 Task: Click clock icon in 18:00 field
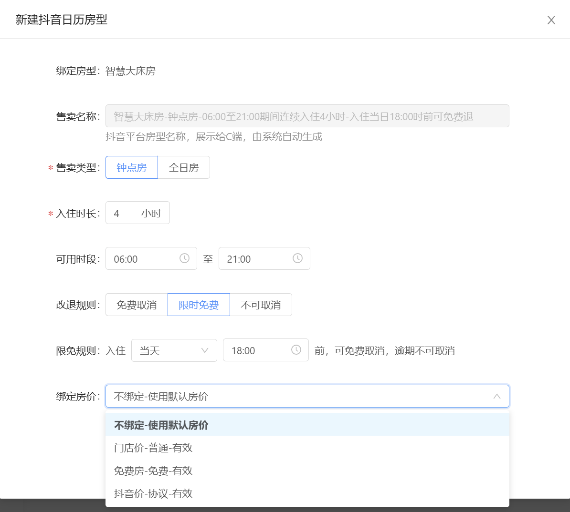(296, 350)
